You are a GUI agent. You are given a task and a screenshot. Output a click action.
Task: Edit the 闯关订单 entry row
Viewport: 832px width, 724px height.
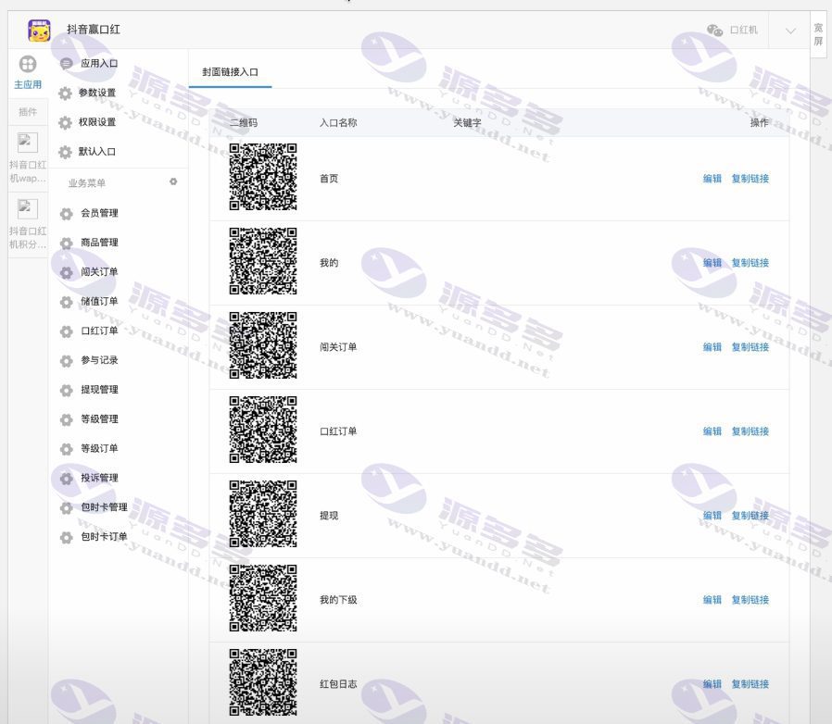tap(712, 347)
